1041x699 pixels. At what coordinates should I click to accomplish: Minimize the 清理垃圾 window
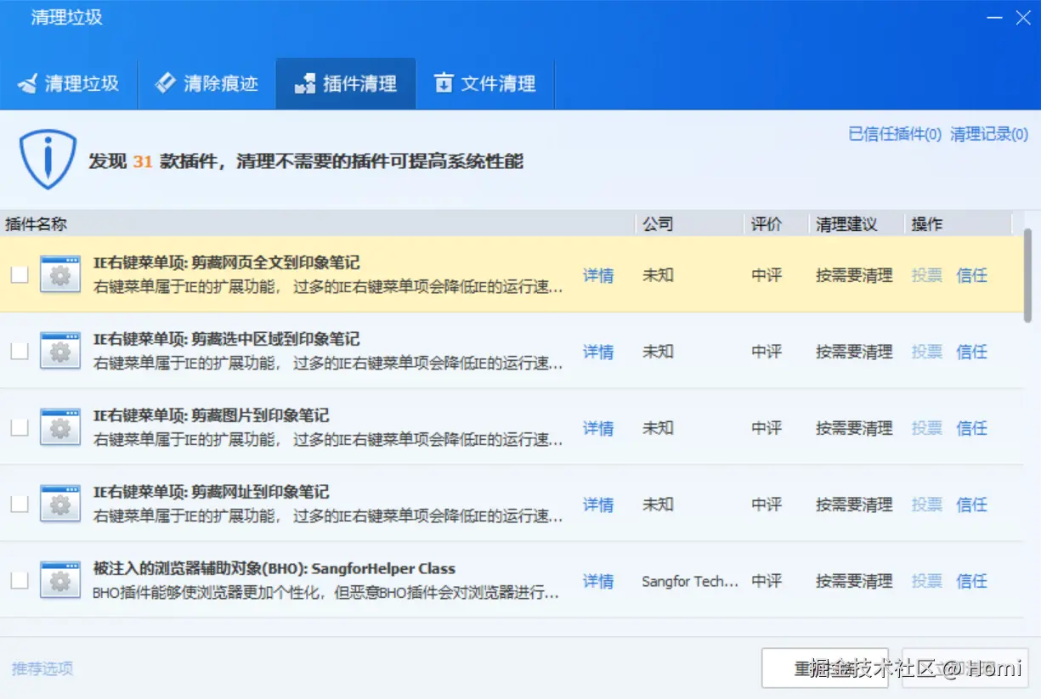tap(993, 18)
